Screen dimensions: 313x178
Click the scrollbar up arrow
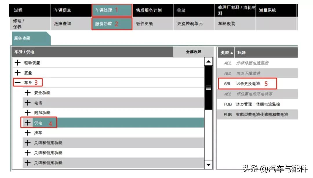208,61
